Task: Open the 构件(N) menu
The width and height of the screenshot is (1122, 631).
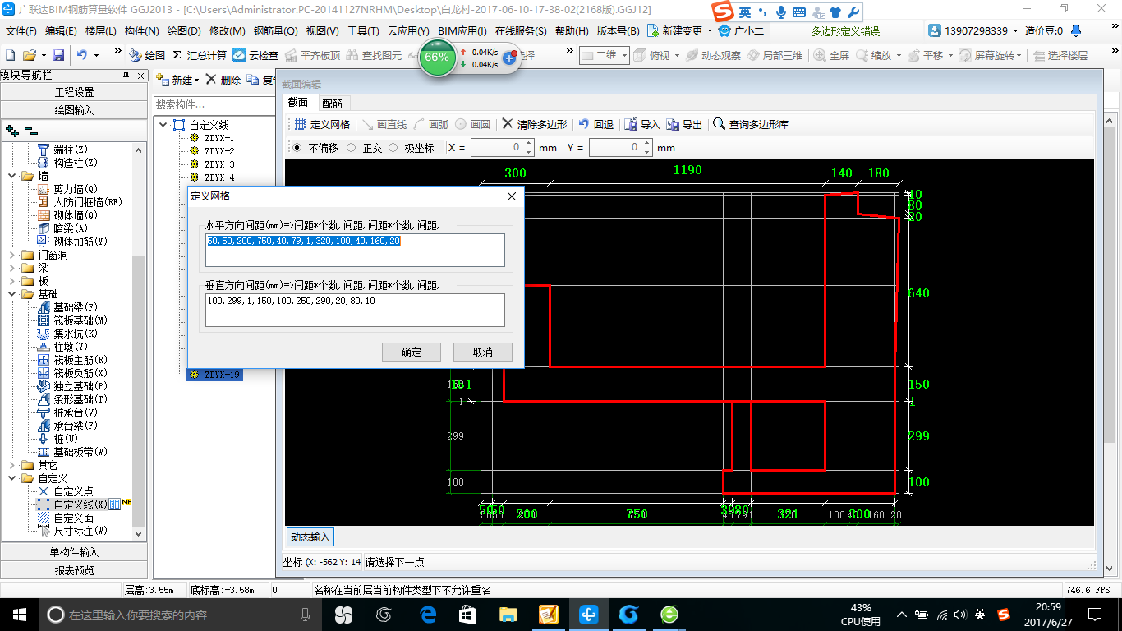Action: 142,31
